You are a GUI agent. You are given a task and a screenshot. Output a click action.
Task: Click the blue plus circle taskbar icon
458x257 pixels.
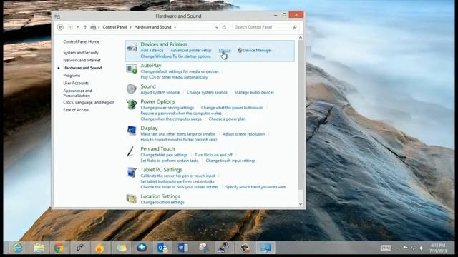(x=142, y=248)
